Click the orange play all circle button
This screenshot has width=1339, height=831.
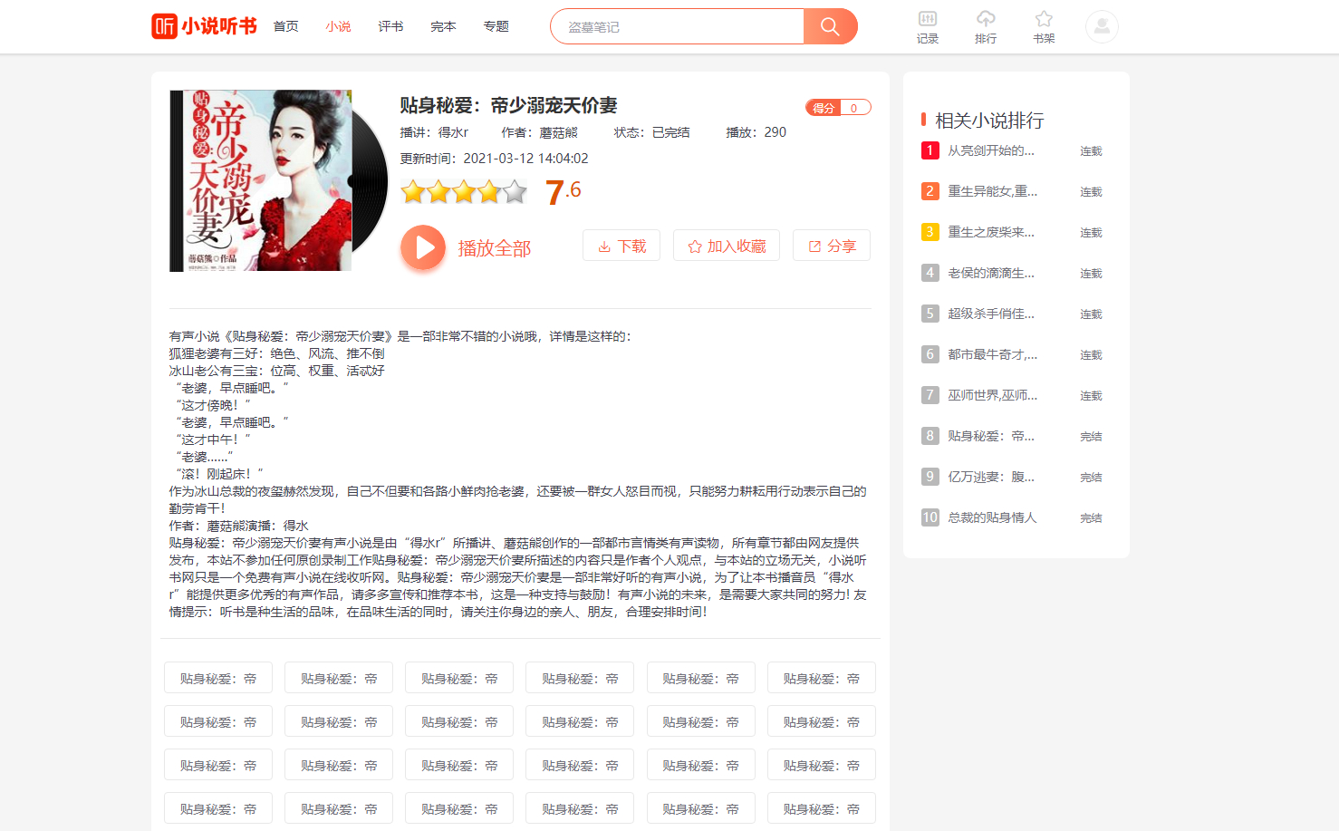423,247
